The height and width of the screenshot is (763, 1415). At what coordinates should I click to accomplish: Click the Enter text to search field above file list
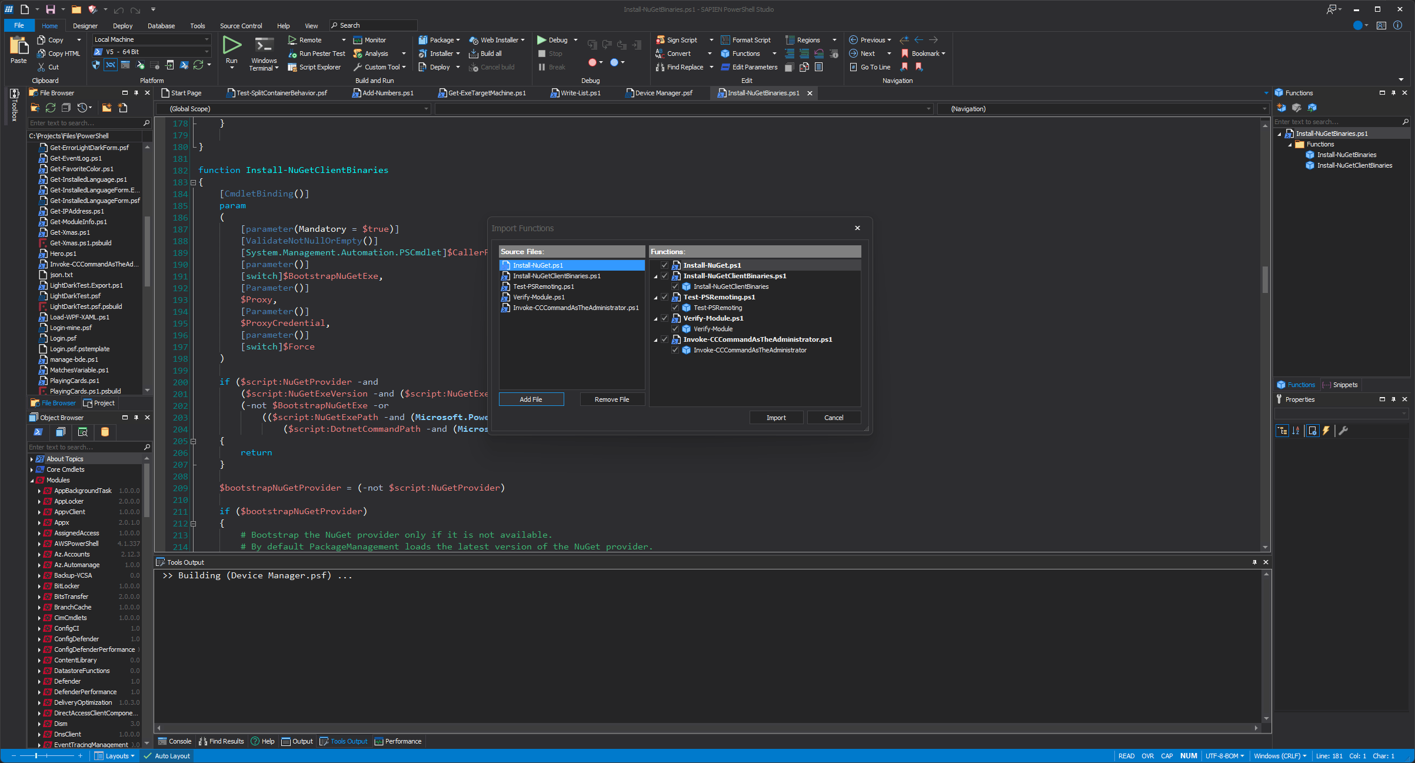(x=89, y=123)
